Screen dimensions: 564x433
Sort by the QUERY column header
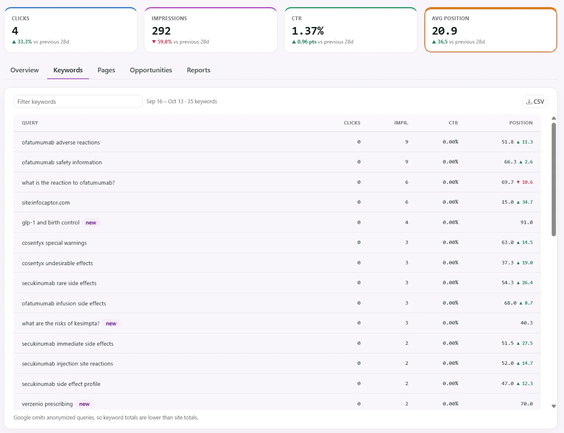(30, 123)
